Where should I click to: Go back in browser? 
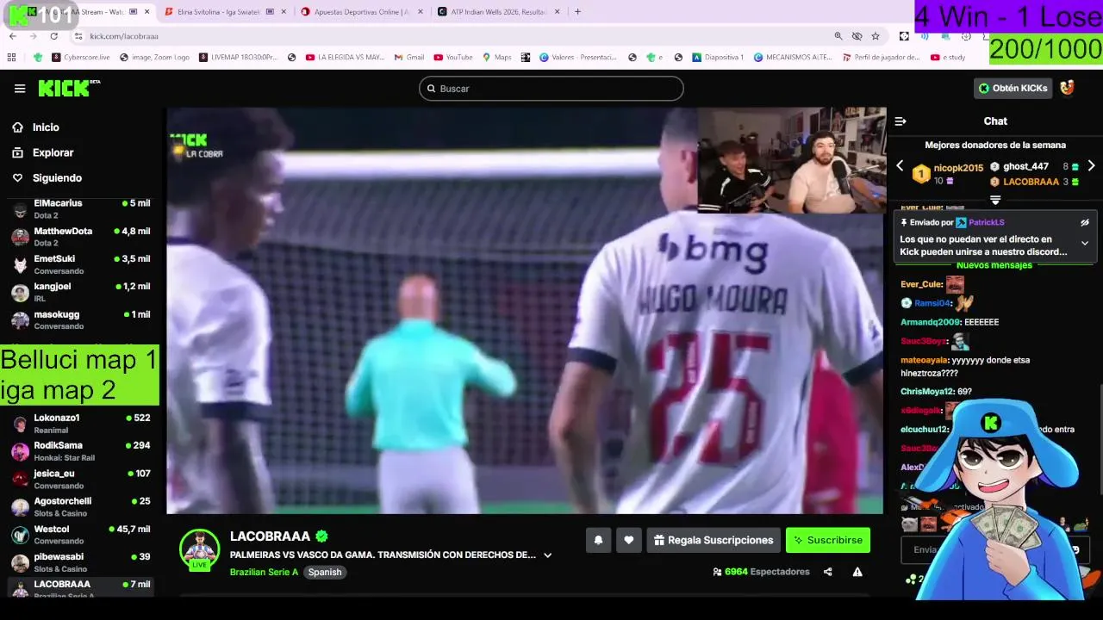(13, 36)
